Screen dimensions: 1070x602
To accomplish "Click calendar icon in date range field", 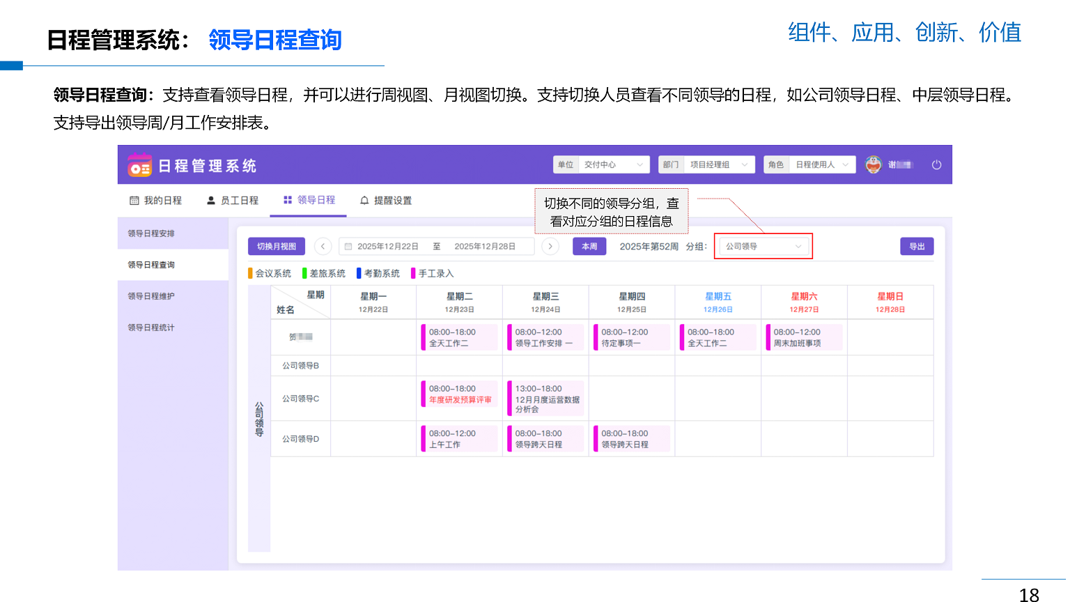I will coord(348,247).
